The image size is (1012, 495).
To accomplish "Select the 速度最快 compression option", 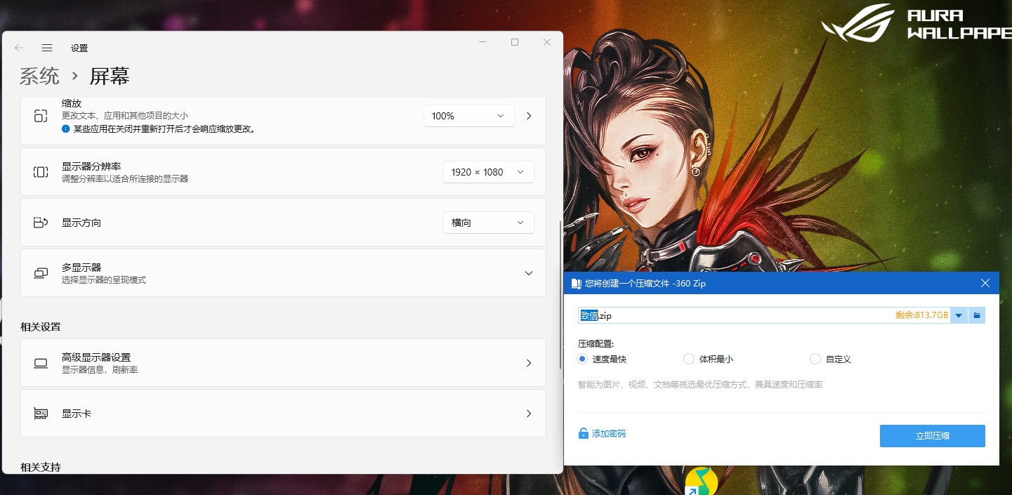I will pyautogui.click(x=582, y=359).
